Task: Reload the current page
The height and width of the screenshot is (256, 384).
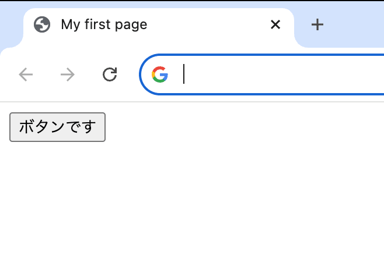Action: pos(110,74)
